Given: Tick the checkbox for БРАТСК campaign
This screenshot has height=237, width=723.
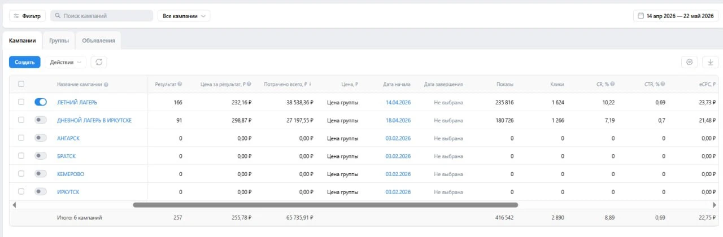Looking at the screenshot, I should pyautogui.click(x=21, y=156).
